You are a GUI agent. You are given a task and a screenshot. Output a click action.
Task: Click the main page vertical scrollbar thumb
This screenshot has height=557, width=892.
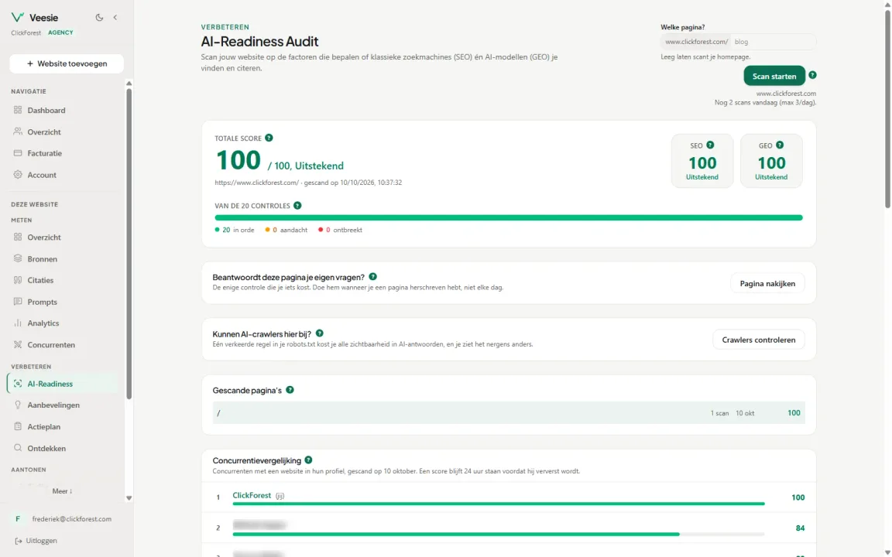point(887,108)
